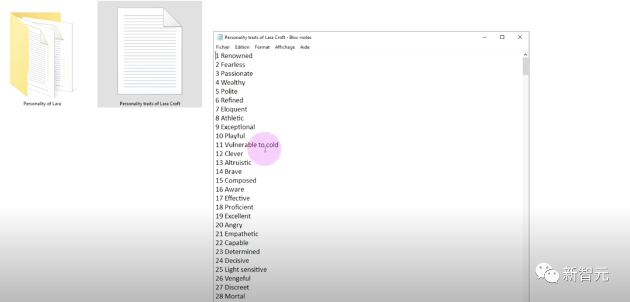Click on the text Vulnerable to cold
This screenshot has height=302, width=630.
[x=251, y=145]
